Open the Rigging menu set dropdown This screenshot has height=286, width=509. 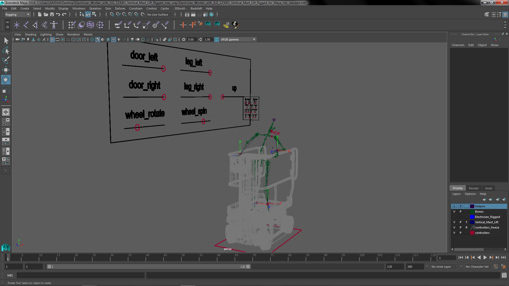click(17, 15)
